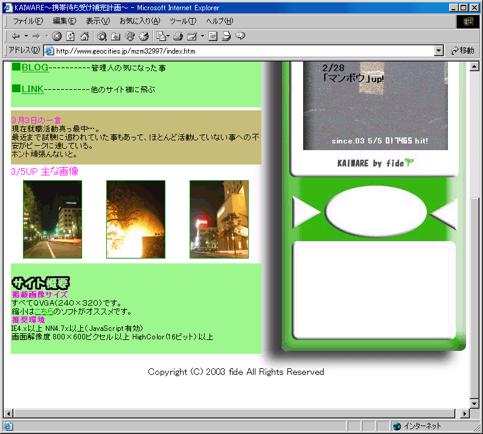This screenshot has width=483, height=434.
Task: Go forward with the Forward arrow
Action: click(36, 36)
